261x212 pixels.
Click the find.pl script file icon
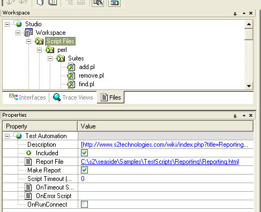(71, 84)
